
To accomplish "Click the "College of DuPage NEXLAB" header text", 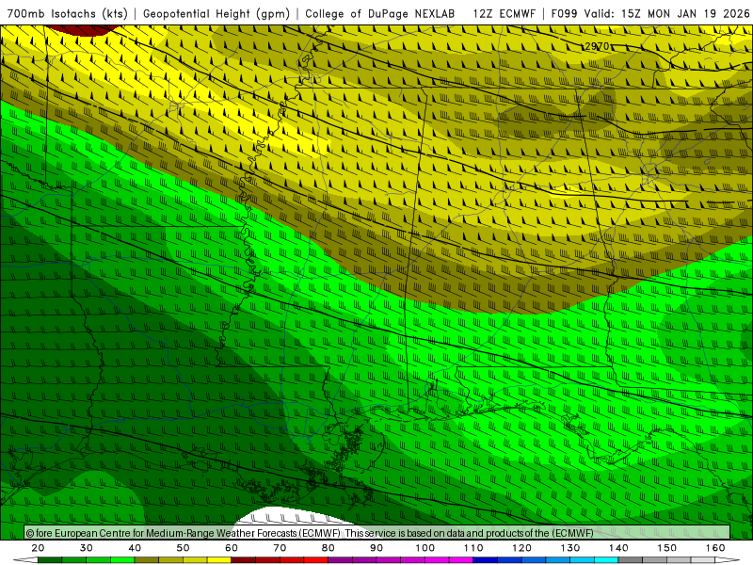I will click(380, 14).
